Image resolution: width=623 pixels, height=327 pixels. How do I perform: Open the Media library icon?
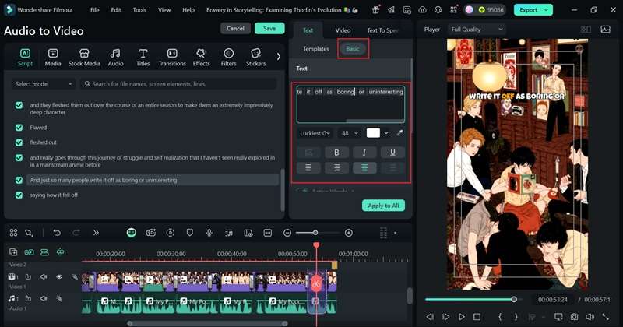coord(53,57)
